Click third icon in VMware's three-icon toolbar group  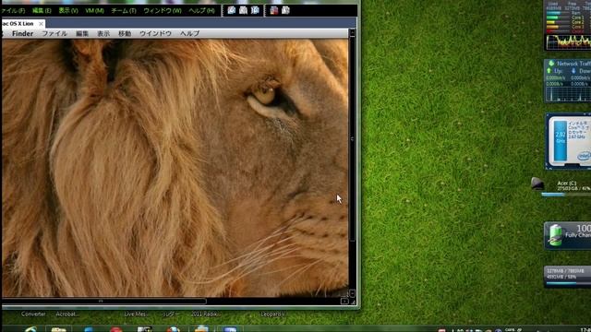[x=255, y=10]
